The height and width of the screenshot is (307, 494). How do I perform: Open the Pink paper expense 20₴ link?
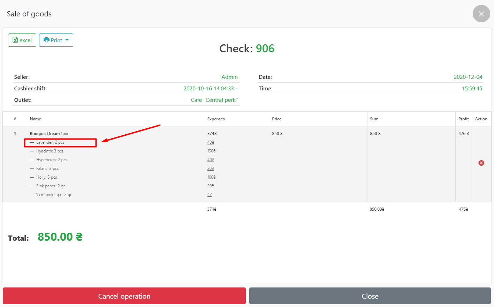[211, 186]
